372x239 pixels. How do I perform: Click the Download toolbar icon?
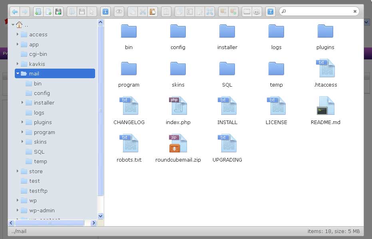82,12
